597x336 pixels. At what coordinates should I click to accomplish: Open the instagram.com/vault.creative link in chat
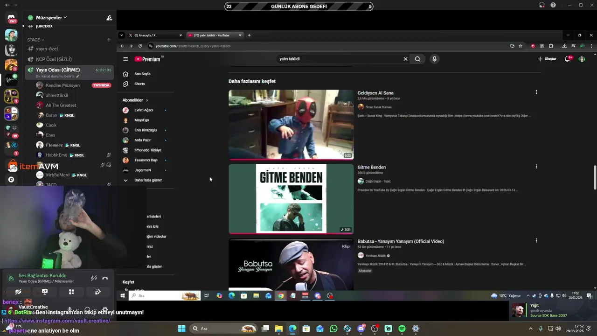tap(57, 321)
